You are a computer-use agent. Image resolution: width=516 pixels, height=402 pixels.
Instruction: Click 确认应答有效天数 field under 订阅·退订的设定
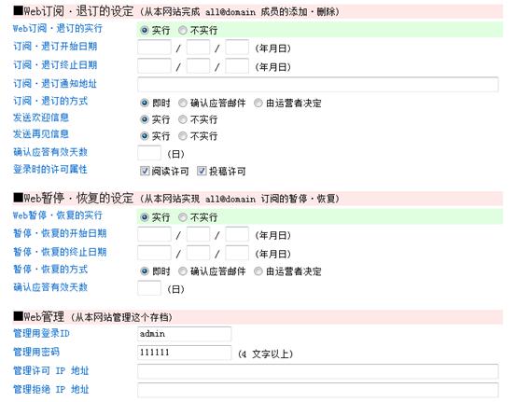click(x=149, y=153)
